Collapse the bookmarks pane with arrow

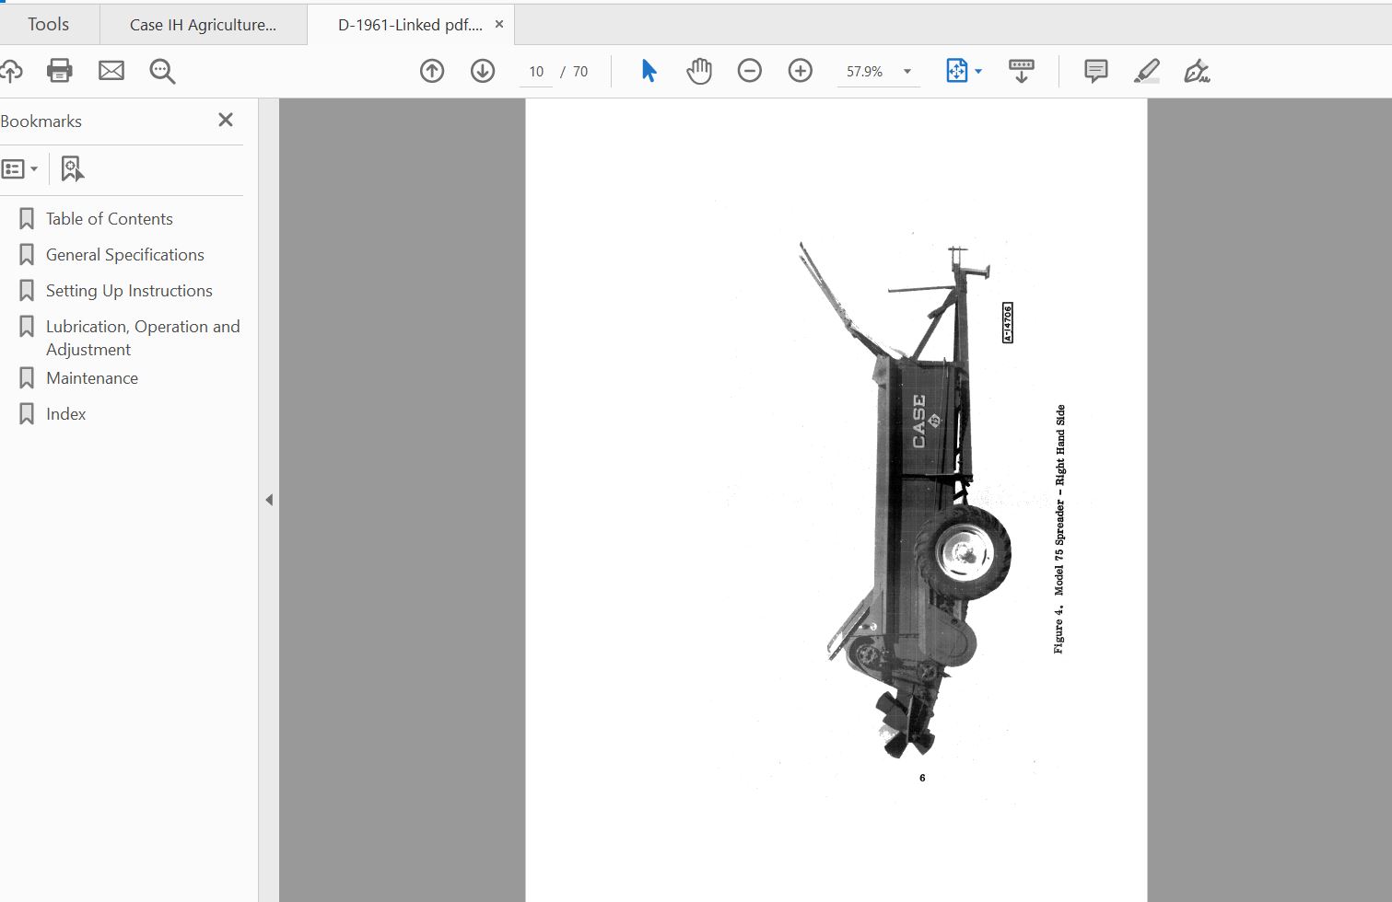(x=269, y=500)
